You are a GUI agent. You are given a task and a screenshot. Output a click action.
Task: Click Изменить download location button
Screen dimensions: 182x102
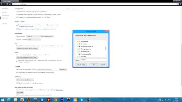63,69
